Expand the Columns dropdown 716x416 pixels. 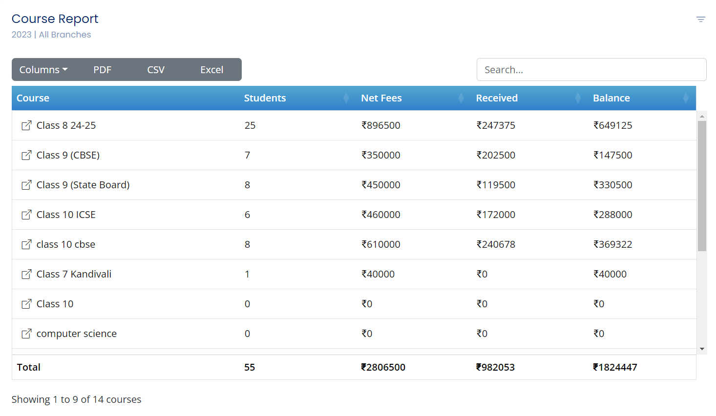point(43,70)
